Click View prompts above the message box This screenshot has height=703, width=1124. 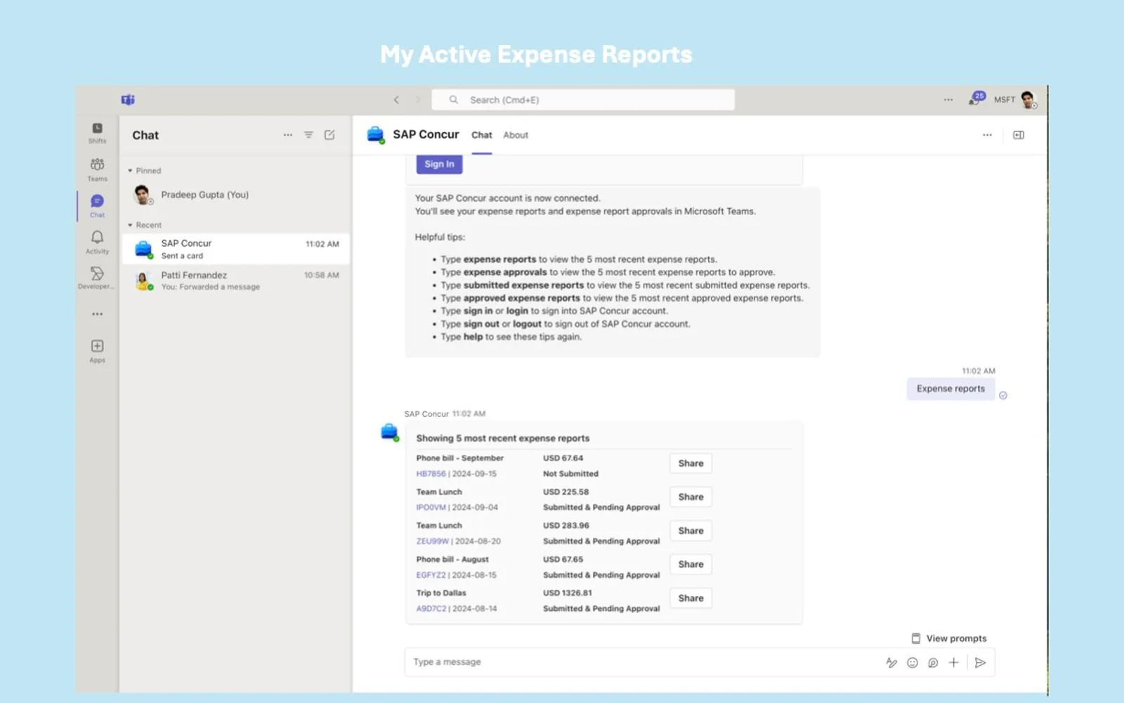[949, 638]
